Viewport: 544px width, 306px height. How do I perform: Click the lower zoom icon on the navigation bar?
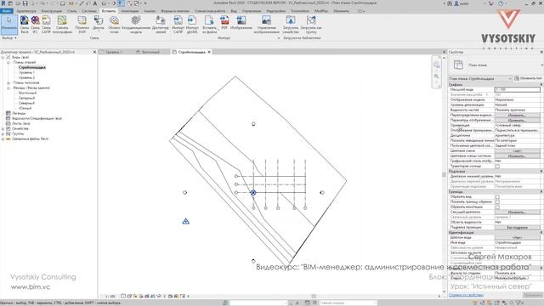click(436, 76)
